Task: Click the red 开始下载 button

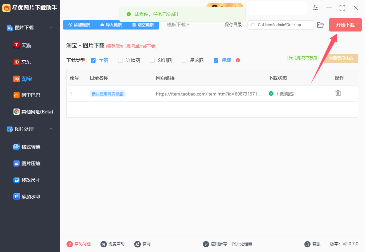Action: point(345,25)
